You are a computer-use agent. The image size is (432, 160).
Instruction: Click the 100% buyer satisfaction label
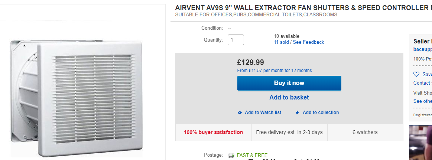click(x=213, y=132)
